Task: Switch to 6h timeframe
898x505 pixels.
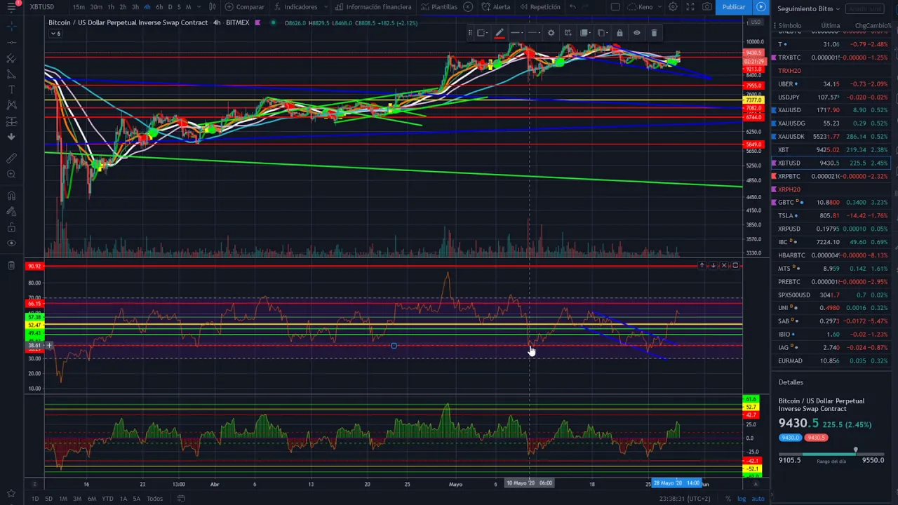Action: 159,7
